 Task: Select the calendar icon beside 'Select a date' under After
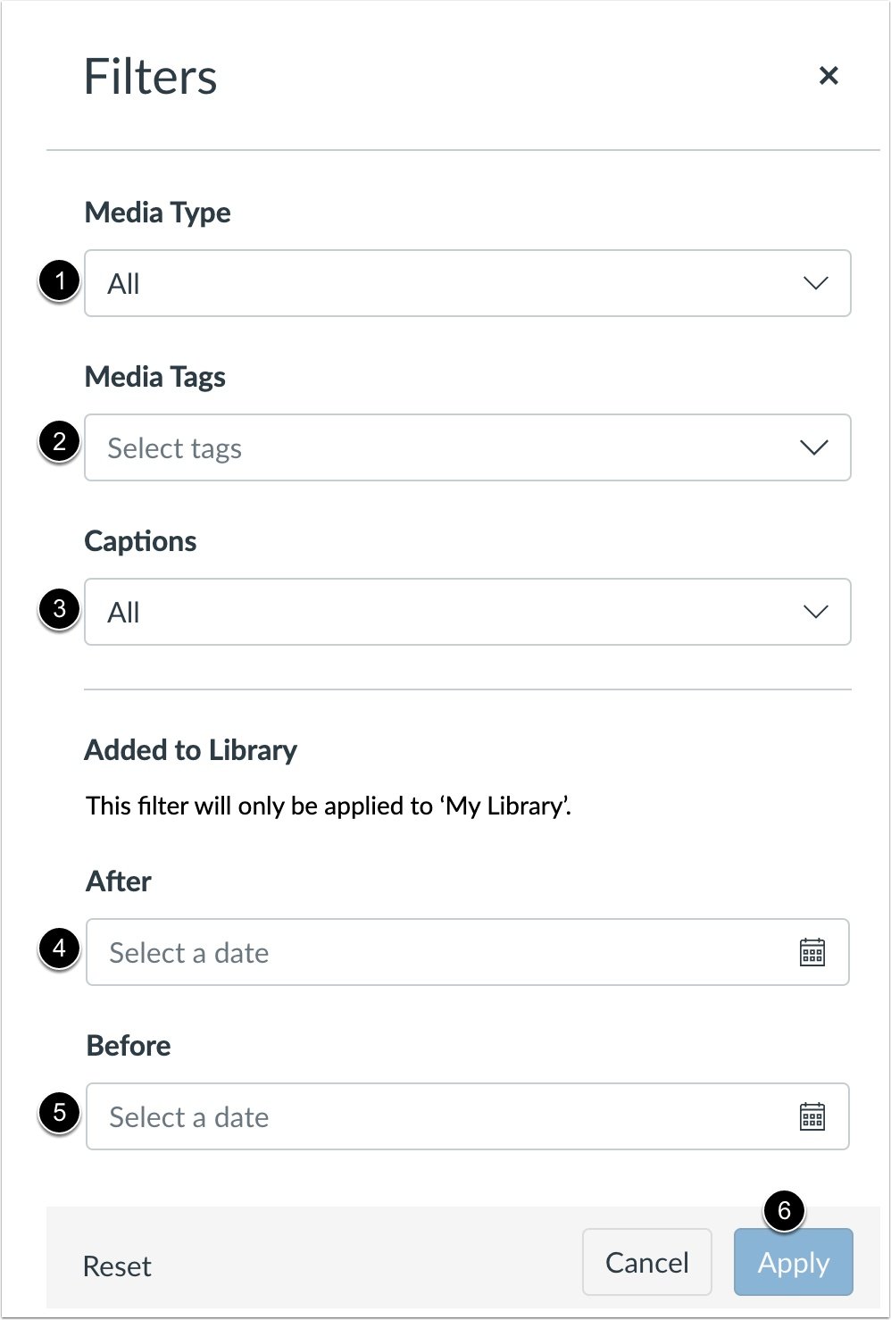click(x=814, y=952)
